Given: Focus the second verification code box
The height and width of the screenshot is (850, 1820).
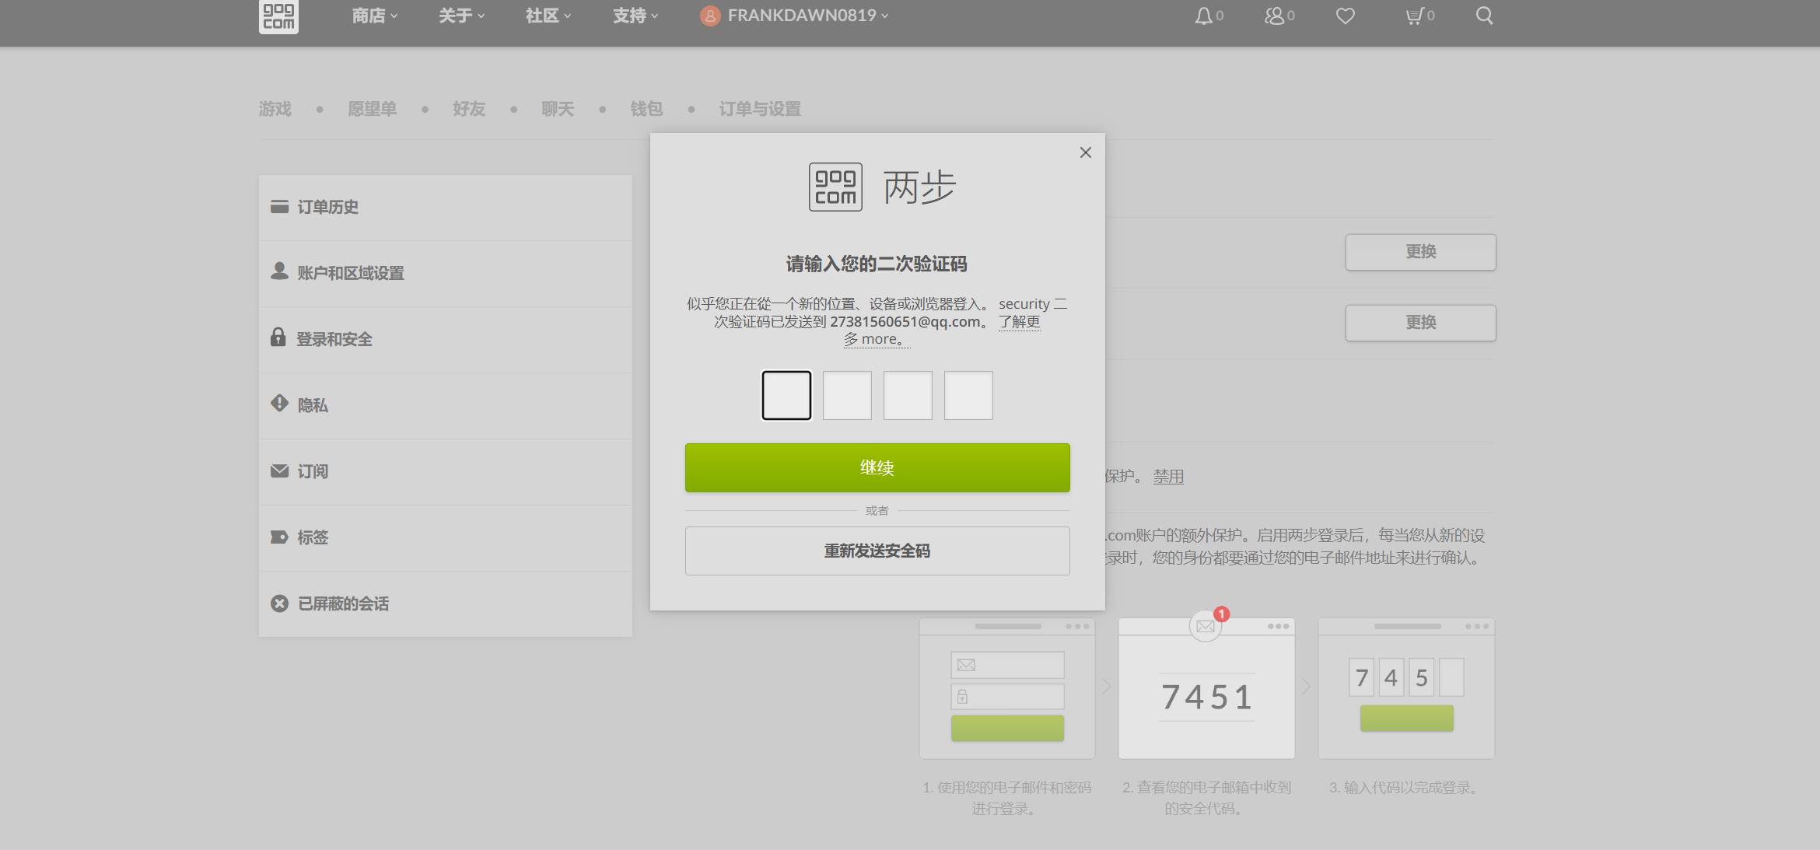Looking at the screenshot, I should 847,395.
